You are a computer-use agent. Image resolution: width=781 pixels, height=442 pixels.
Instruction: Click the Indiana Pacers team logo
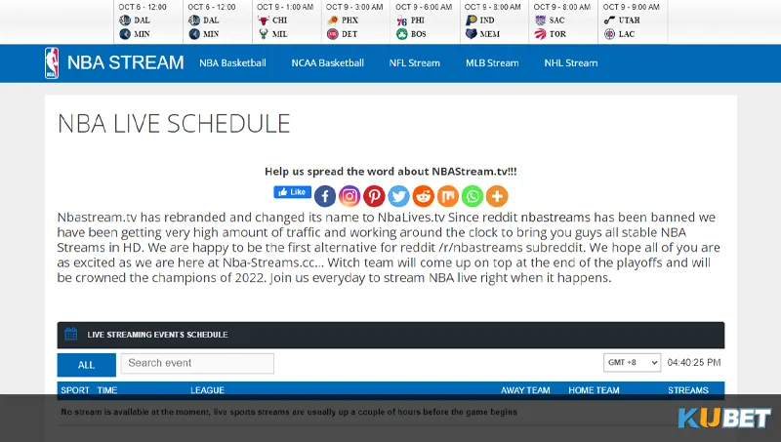(472, 20)
